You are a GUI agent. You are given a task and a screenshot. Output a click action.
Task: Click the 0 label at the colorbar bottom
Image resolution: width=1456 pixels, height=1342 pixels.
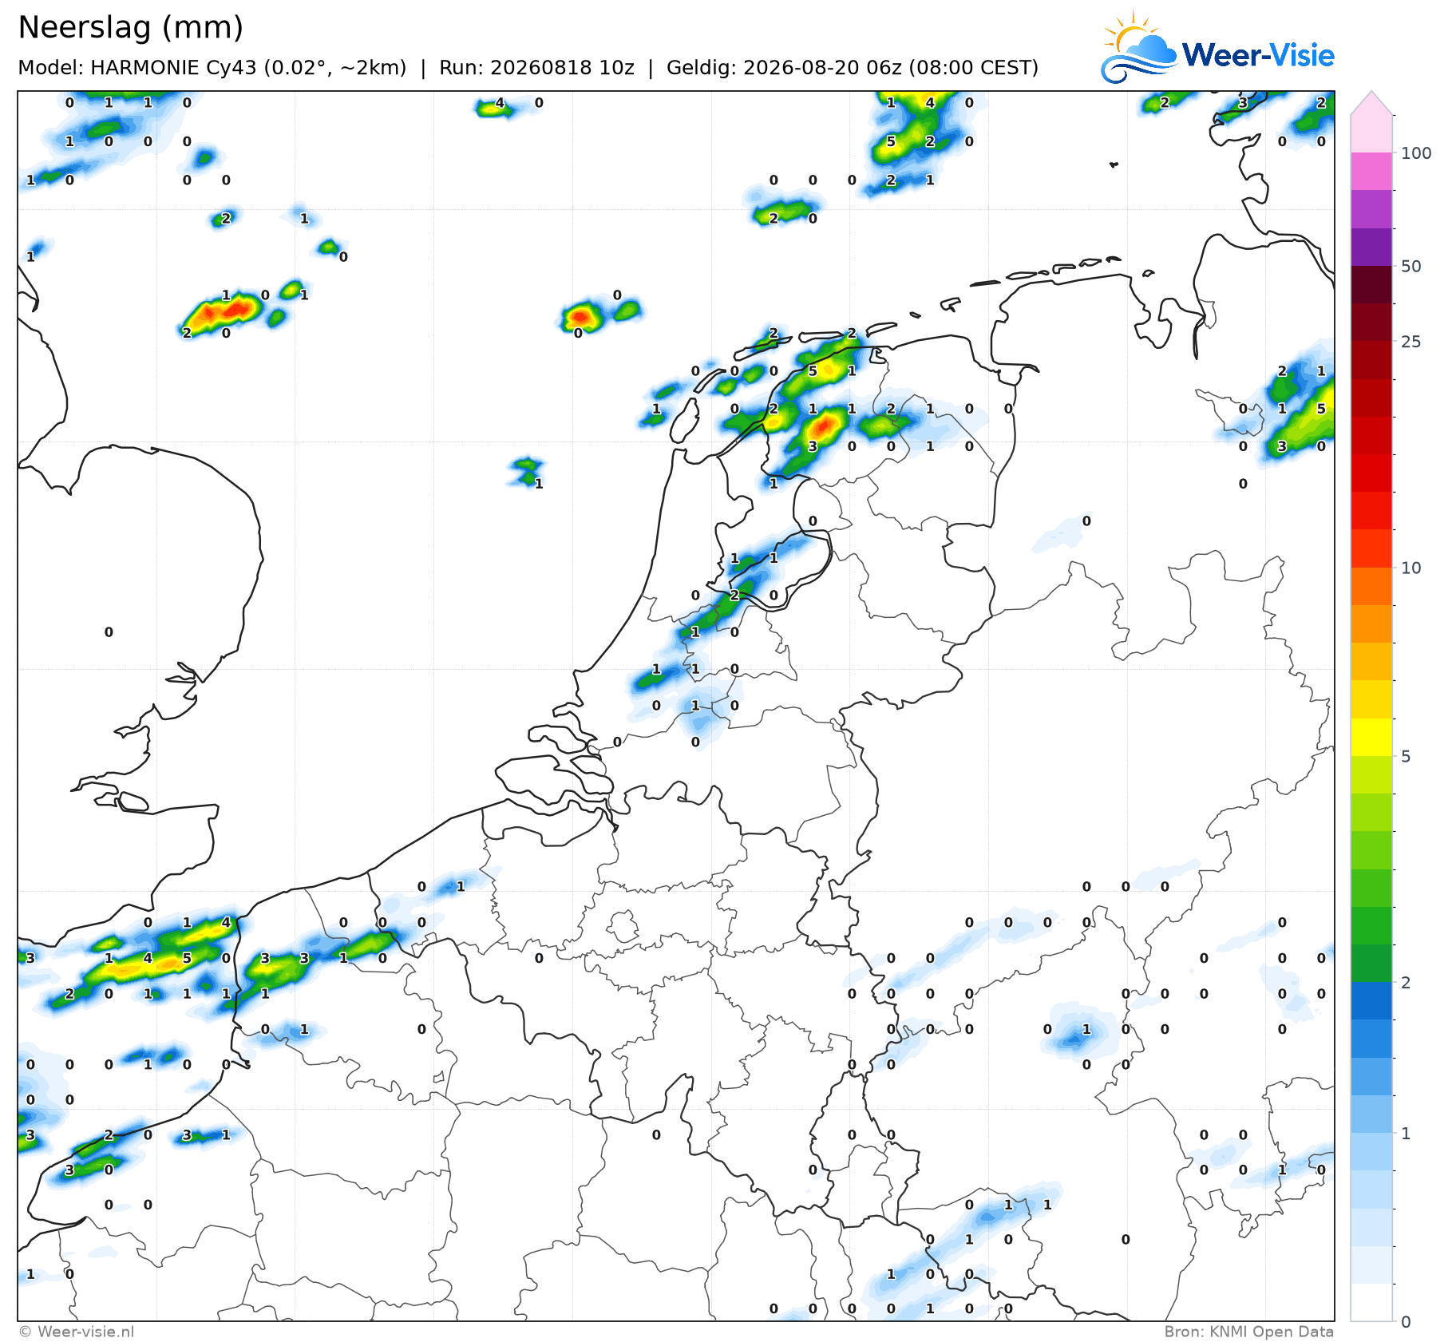tap(1406, 1321)
